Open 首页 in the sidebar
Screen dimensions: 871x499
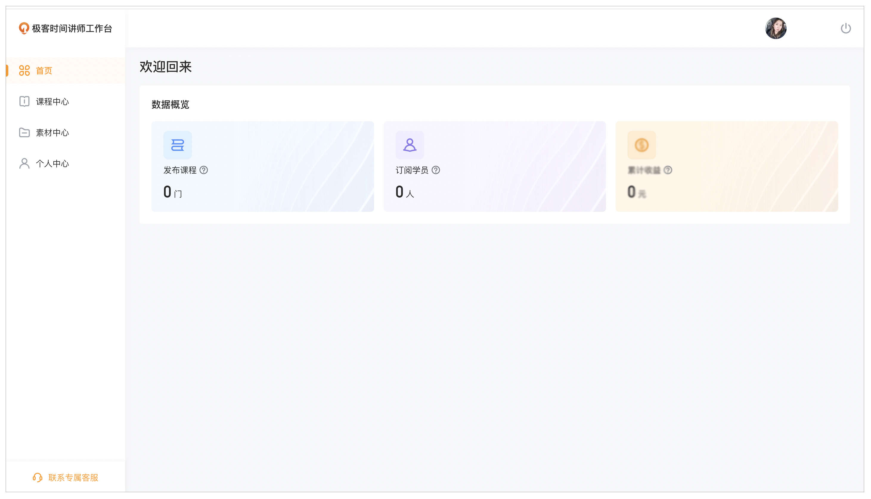click(x=44, y=71)
